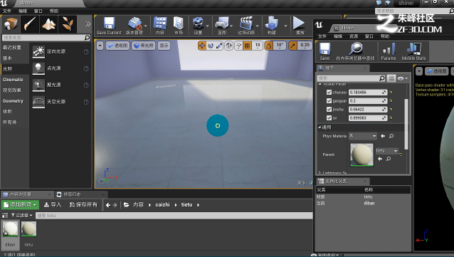This screenshot has width=454, height=257.
Task: Open 资源 menu in material instance window
Action: [x=354, y=36]
